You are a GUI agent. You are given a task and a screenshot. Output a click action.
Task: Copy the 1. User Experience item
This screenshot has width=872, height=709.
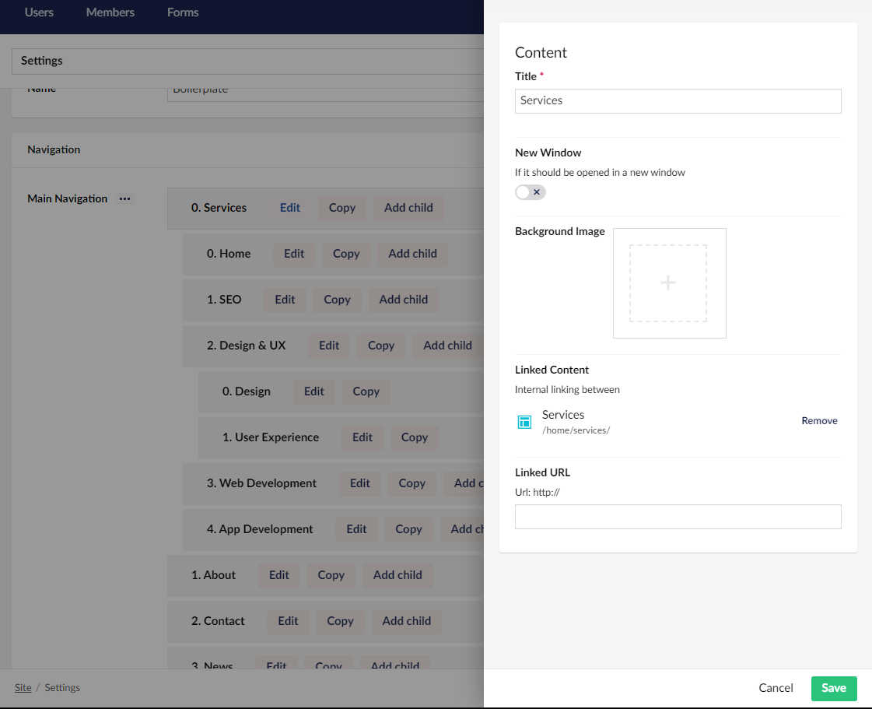pos(415,437)
